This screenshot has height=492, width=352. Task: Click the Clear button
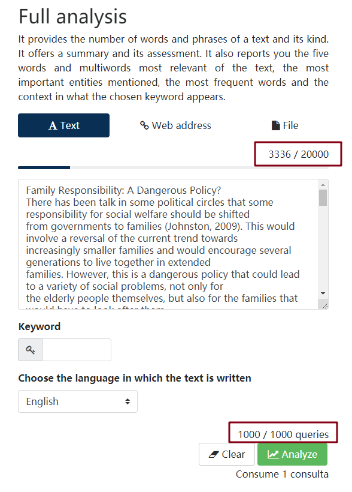coord(227,454)
